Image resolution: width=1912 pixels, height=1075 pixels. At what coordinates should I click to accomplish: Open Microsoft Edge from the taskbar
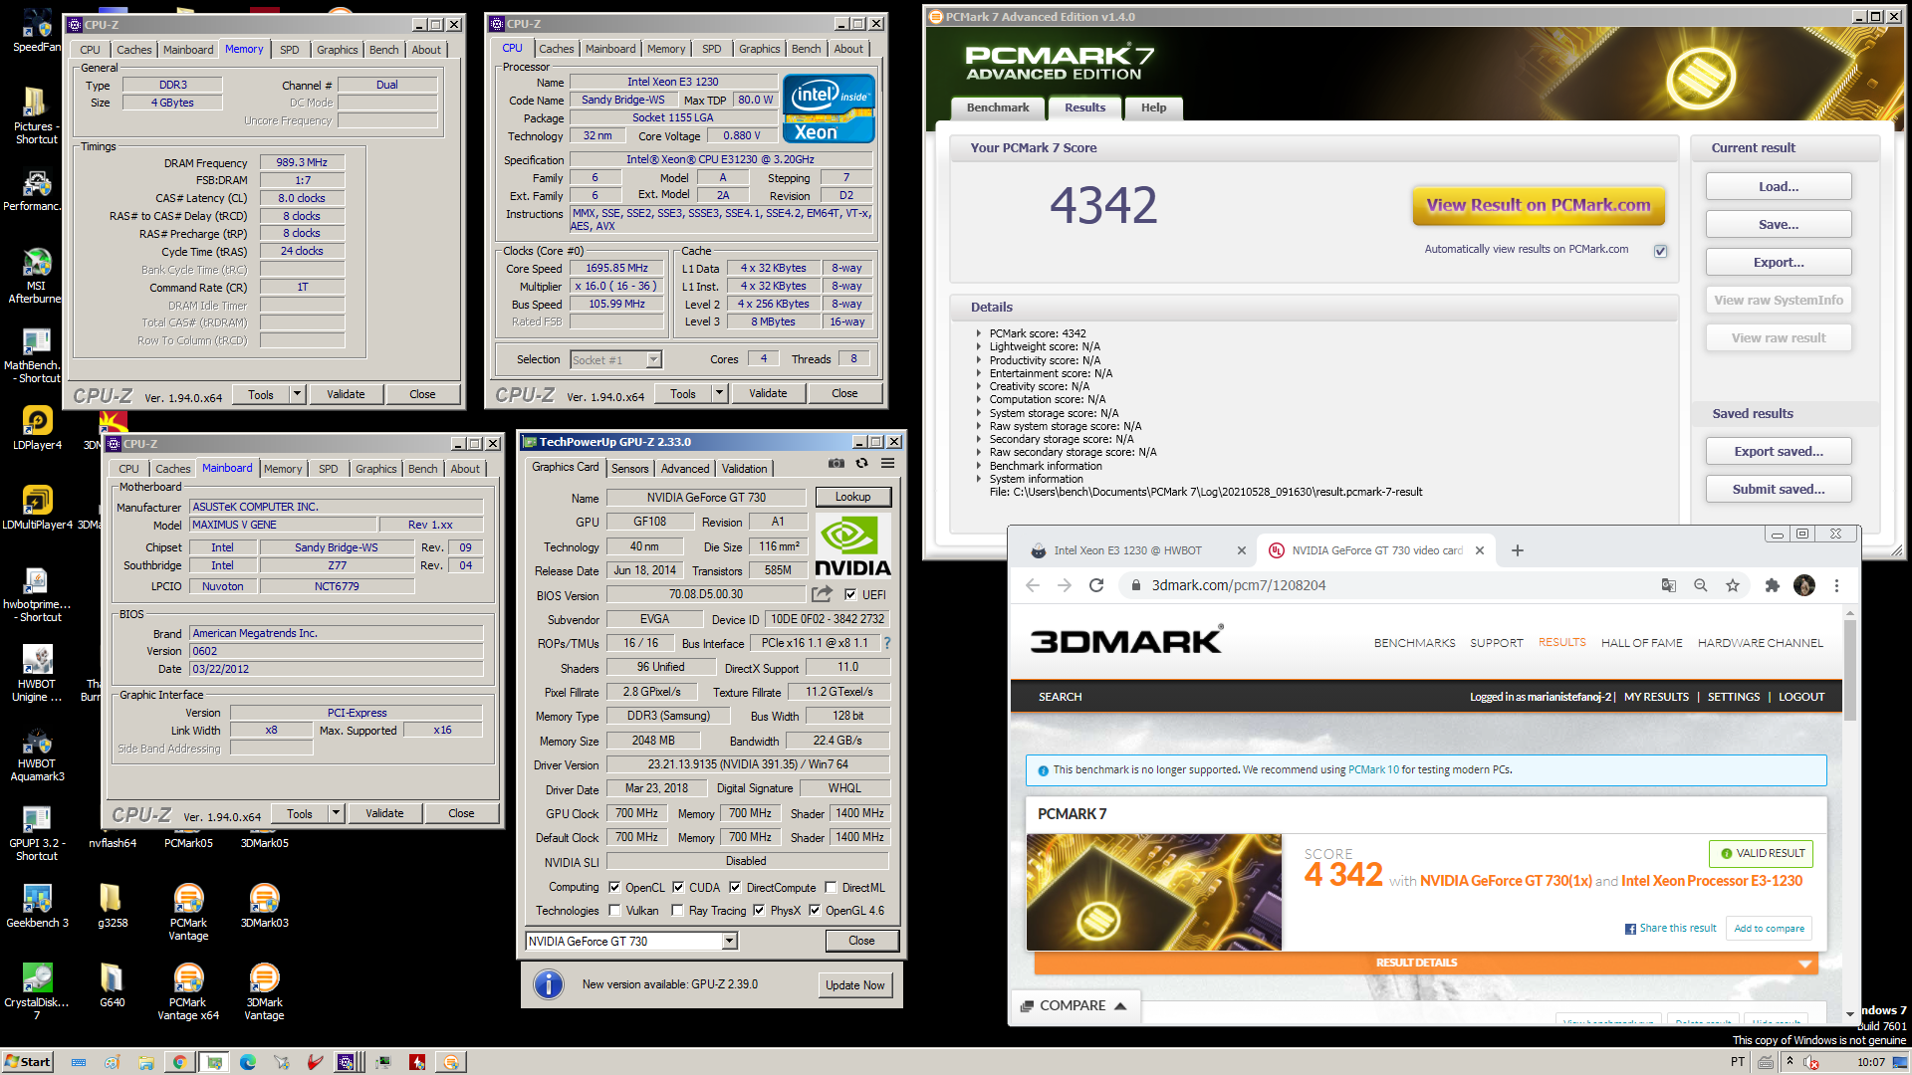pos(248,1062)
